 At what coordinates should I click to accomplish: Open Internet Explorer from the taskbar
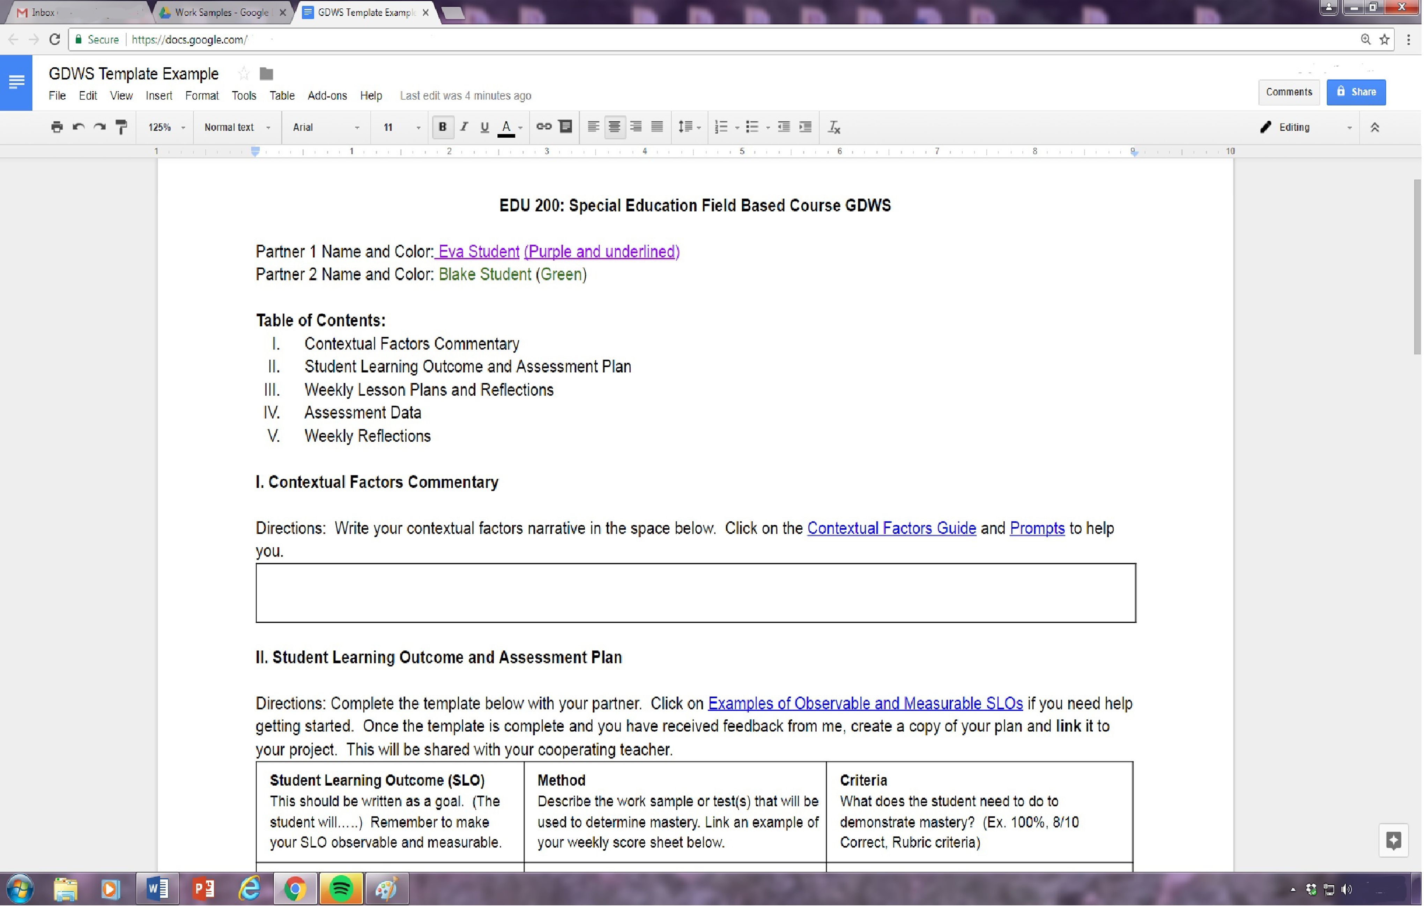pos(250,888)
